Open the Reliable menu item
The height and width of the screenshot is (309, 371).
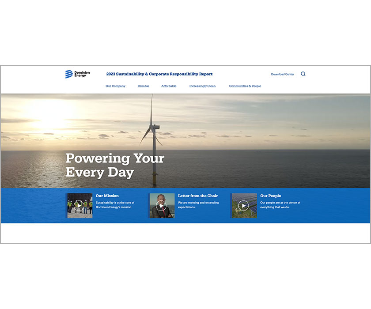coord(144,86)
